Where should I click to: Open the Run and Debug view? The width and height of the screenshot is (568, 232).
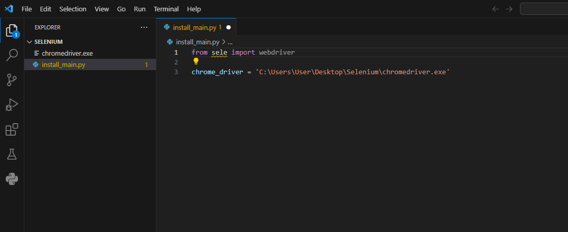tap(12, 105)
